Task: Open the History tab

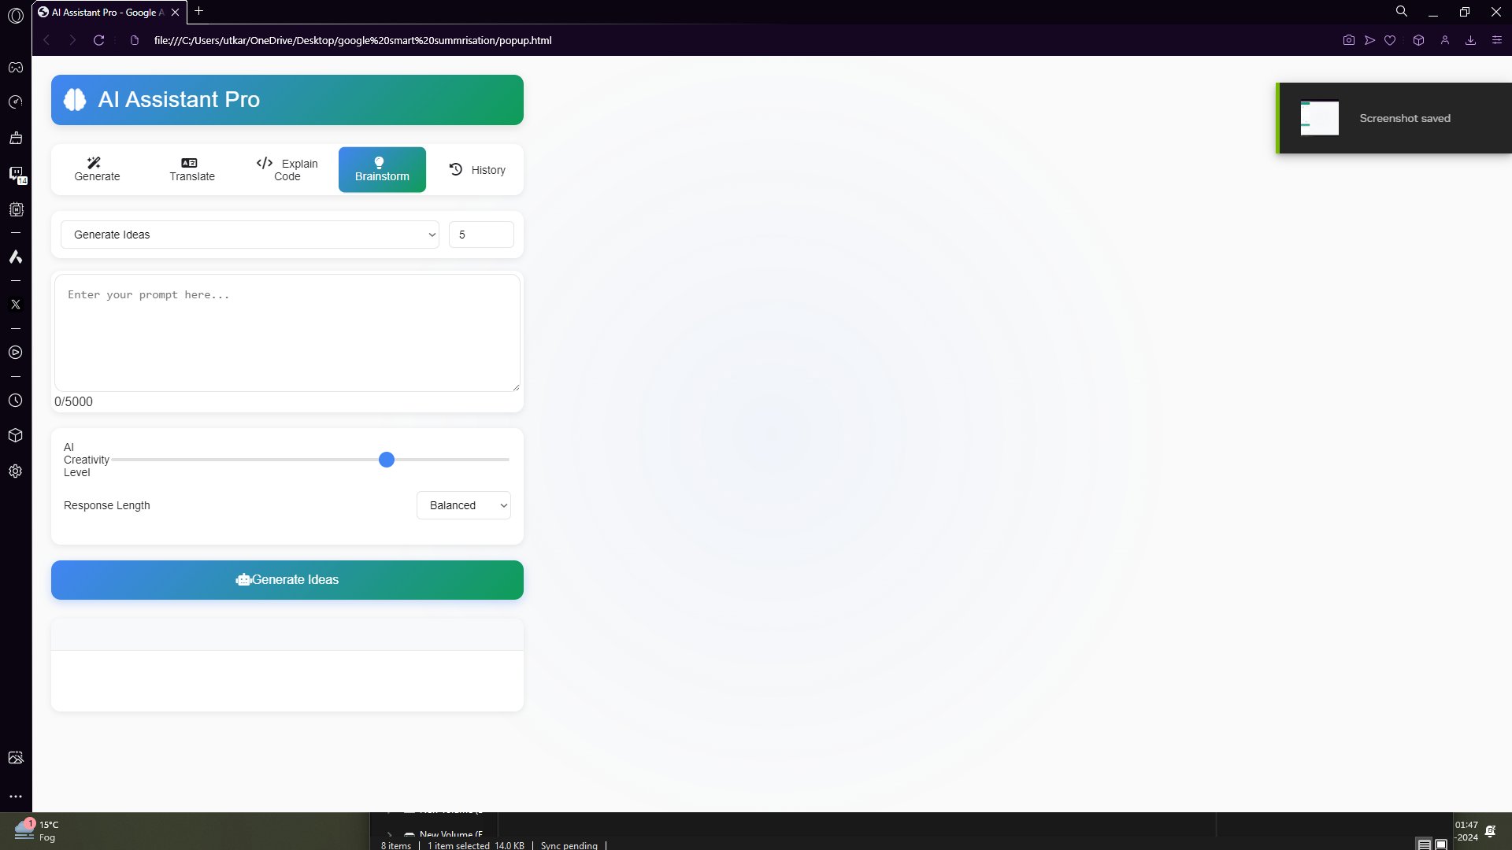Action: tap(477, 169)
